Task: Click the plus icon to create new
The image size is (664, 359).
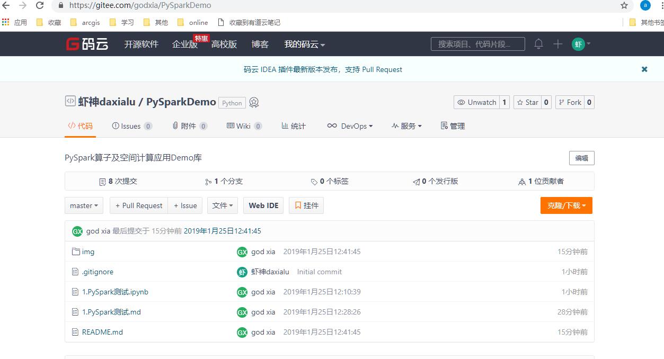Action: tap(557, 44)
